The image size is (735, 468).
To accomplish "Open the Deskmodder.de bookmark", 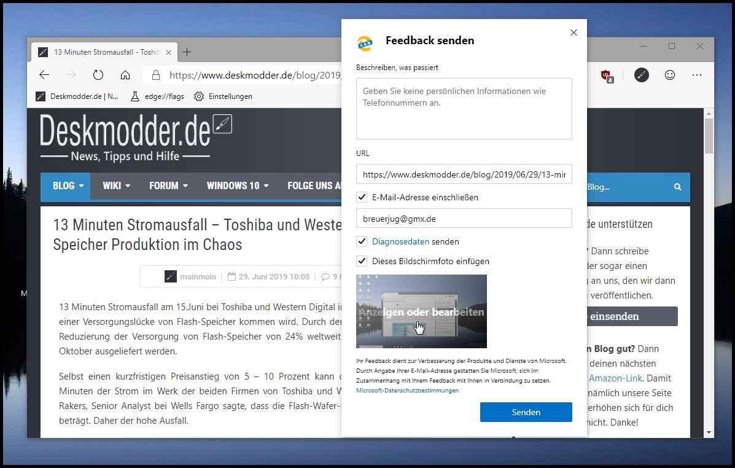I will (77, 96).
